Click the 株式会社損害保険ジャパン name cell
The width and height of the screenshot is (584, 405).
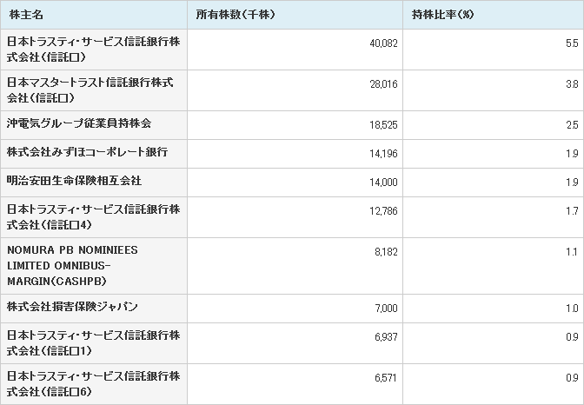click(x=94, y=309)
